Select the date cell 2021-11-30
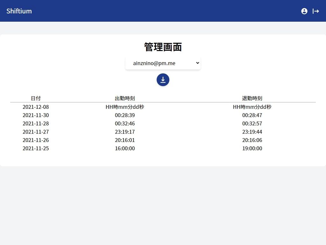Screen dimensions: 326x245 click(36, 115)
